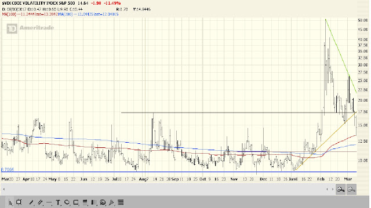The image size is (371, 208).
Task: Select the arrow pointer tool
Action: point(10,202)
